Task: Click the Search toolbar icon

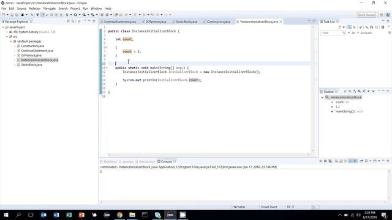Action: click(x=126, y=15)
